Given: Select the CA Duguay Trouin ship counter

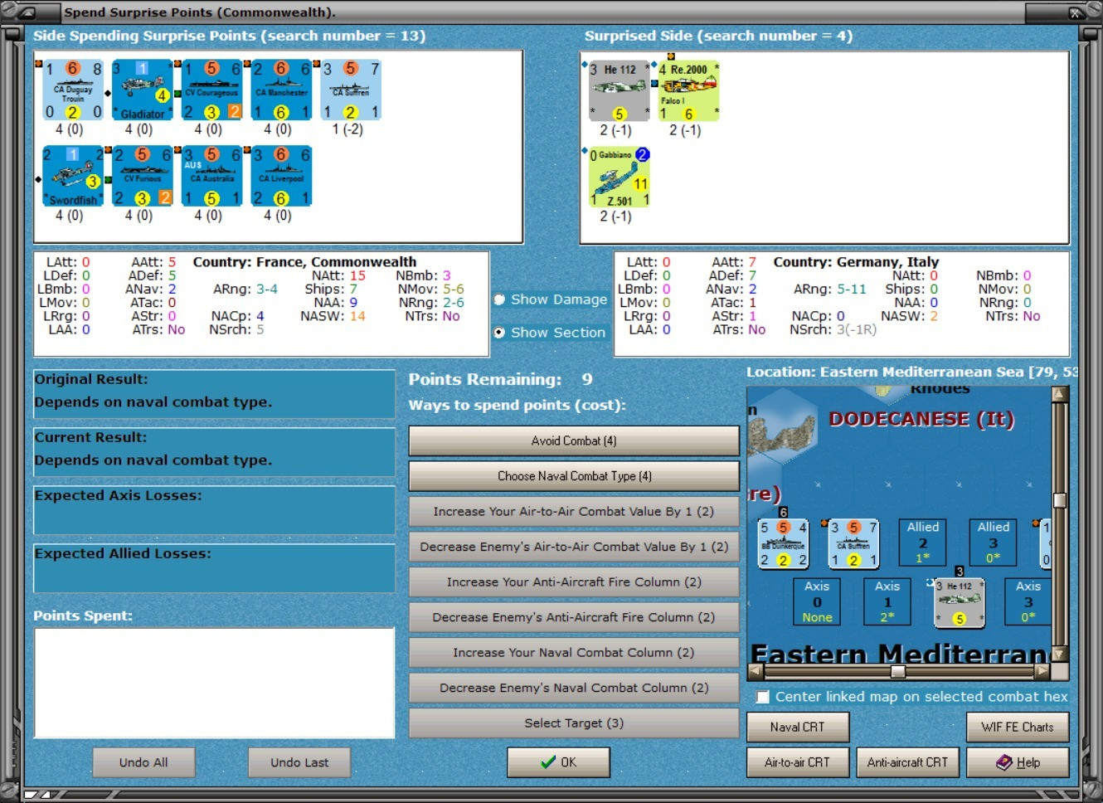Looking at the screenshot, I should point(73,90).
